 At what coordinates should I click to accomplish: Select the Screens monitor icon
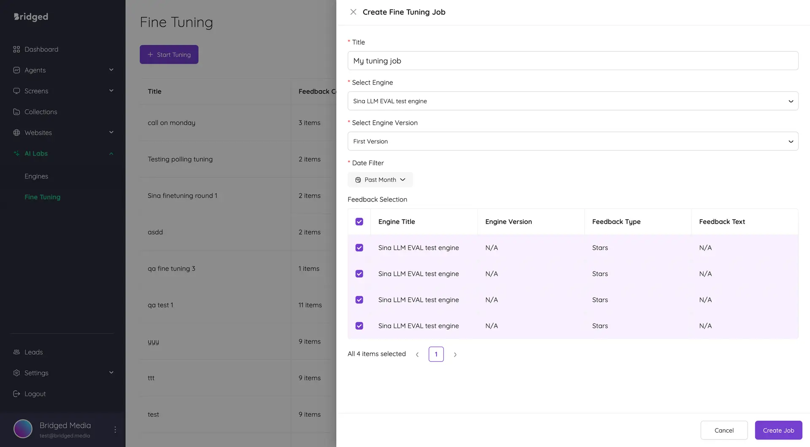tap(16, 91)
